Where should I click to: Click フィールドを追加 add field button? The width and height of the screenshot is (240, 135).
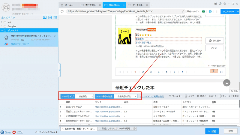point(229,96)
